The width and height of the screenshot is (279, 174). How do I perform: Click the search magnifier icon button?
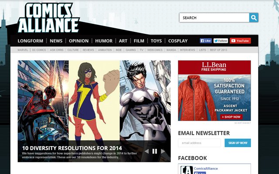[254, 17]
